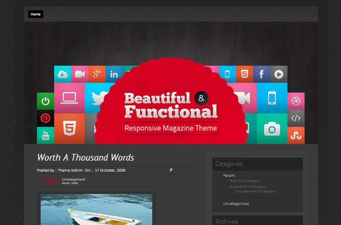The height and width of the screenshot is (225, 341).
Task: Select the Parent category in sidebar
Action: click(229, 175)
